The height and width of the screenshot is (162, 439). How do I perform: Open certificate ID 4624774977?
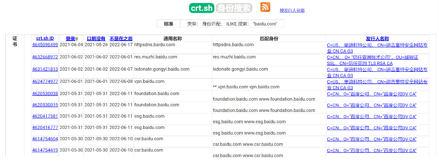point(45,82)
